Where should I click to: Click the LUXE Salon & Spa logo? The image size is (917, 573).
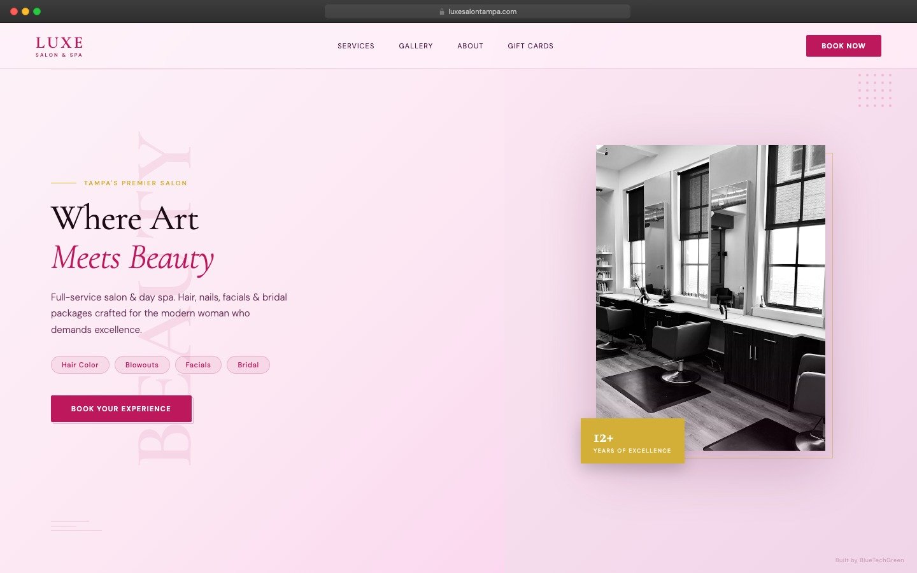[59, 46]
